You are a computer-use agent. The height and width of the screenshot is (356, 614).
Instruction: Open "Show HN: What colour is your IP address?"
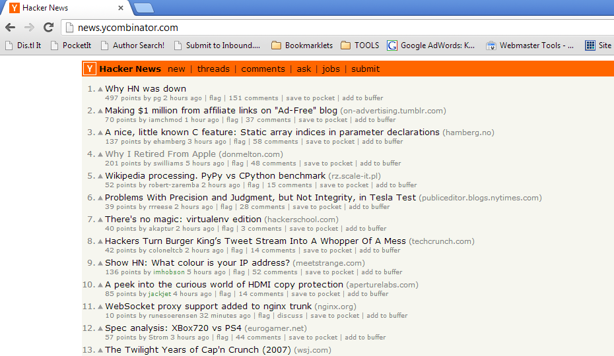pyautogui.click(x=197, y=263)
